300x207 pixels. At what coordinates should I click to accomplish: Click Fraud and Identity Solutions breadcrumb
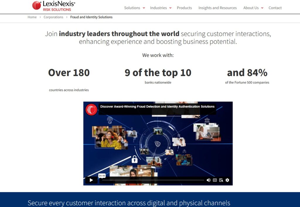(91, 17)
